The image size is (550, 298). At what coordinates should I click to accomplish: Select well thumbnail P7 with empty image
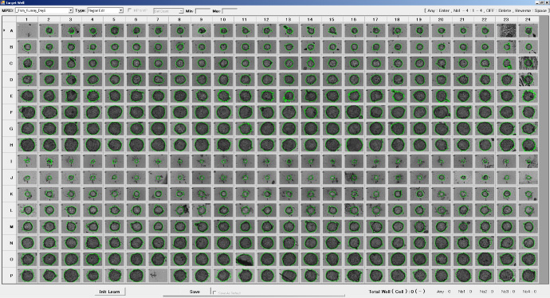[x=158, y=276]
